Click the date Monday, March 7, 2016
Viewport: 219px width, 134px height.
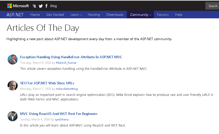pyautogui.click(x=35, y=89)
